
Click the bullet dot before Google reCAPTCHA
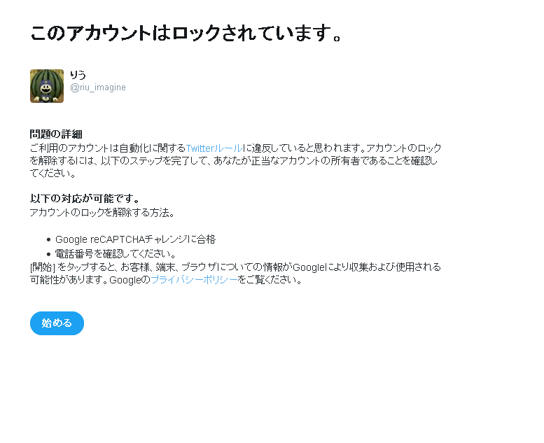pyautogui.click(x=48, y=240)
